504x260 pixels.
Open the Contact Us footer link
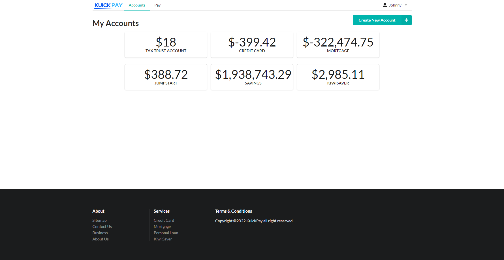coord(102,227)
